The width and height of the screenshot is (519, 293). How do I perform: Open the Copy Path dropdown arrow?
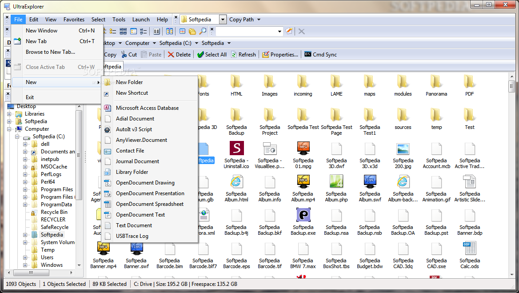tap(259, 20)
